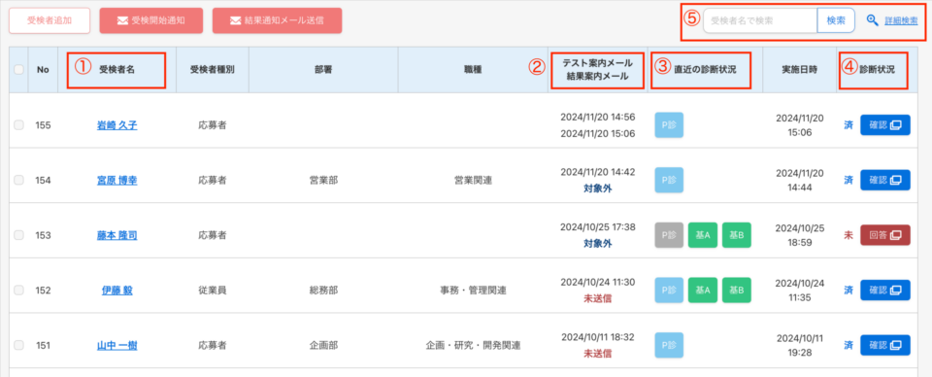Toggle the select-all checkbox in header
The width and height of the screenshot is (932, 377).
(x=18, y=70)
